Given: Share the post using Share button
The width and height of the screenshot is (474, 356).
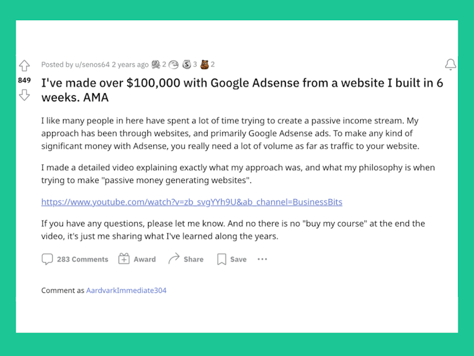Looking at the screenshot, I should click(186, 259).
